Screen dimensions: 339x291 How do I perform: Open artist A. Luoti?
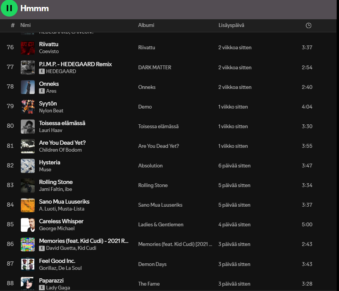point(47,209)
